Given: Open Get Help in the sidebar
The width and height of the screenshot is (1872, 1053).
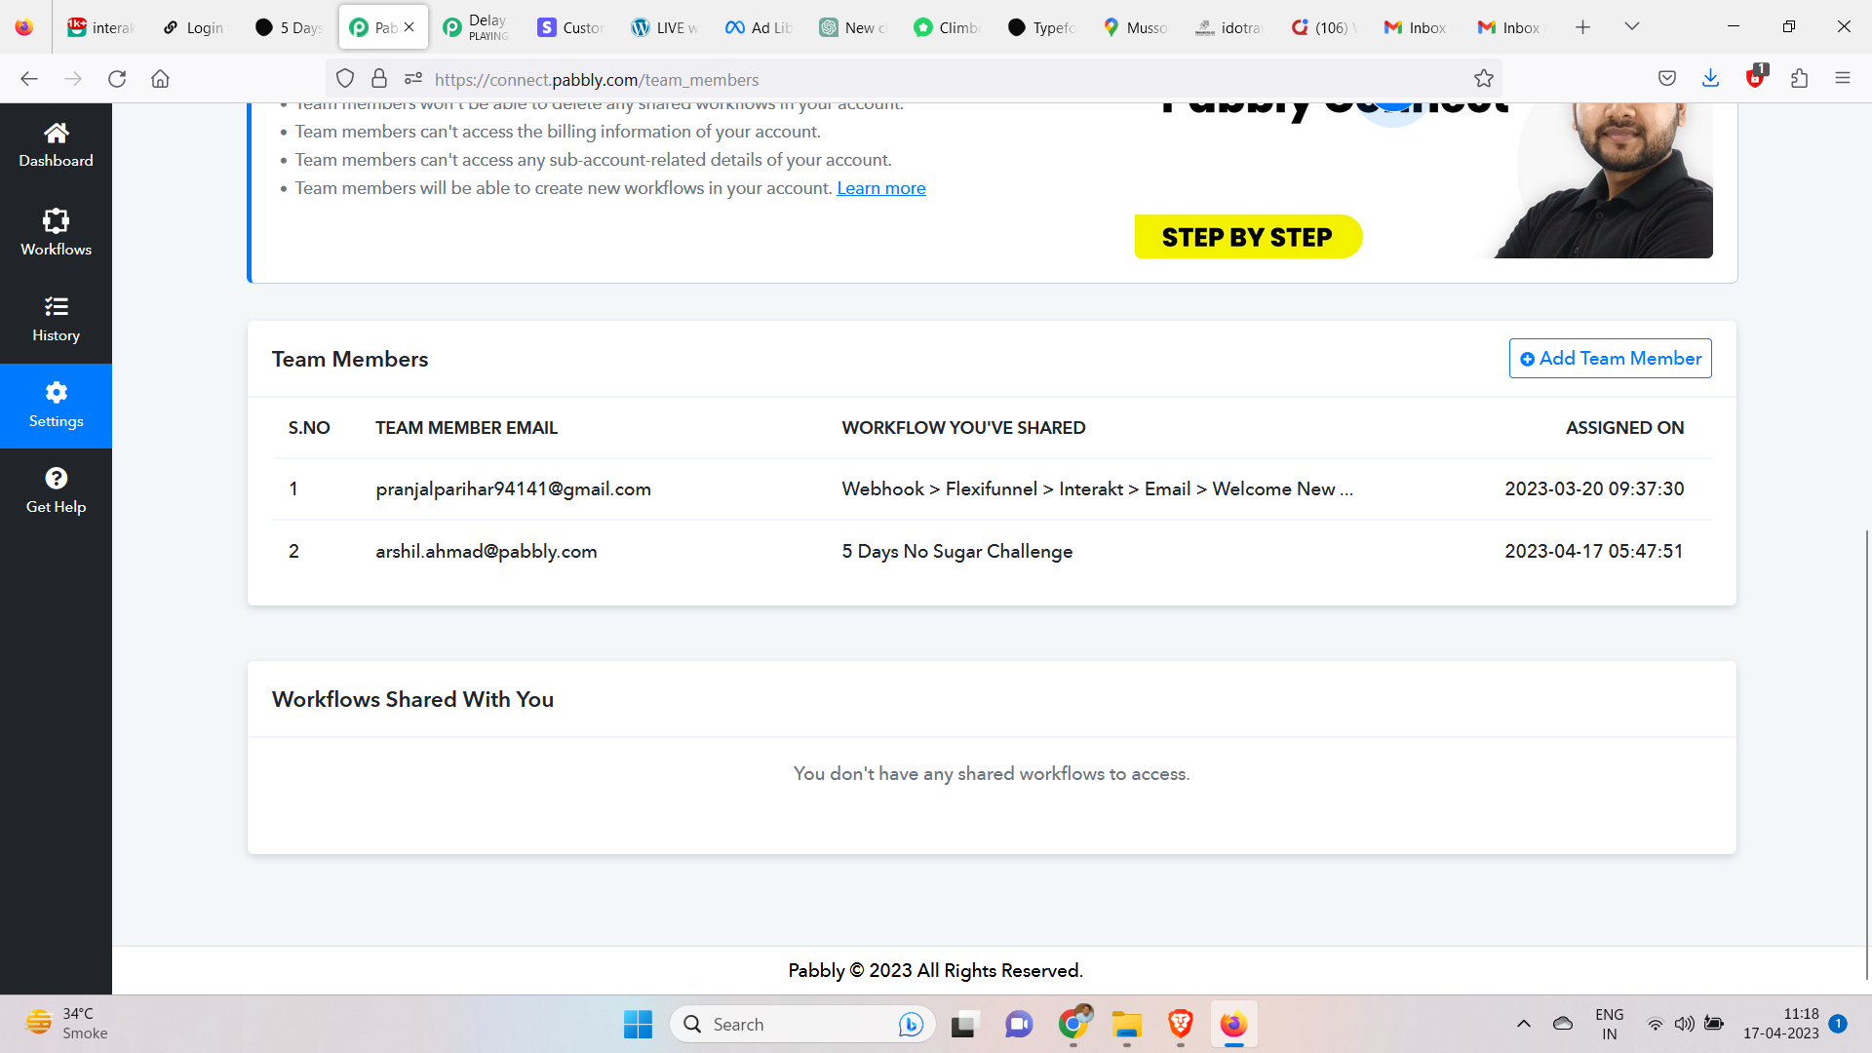Looking at the screenshot, I should [56, 490].
